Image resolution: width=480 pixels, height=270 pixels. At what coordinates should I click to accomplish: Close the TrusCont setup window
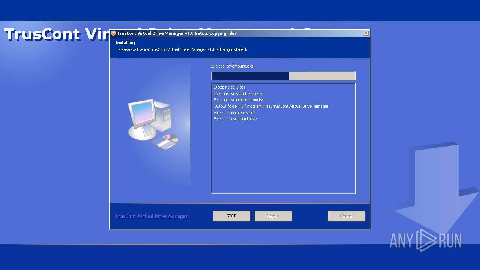coord(366,33)
